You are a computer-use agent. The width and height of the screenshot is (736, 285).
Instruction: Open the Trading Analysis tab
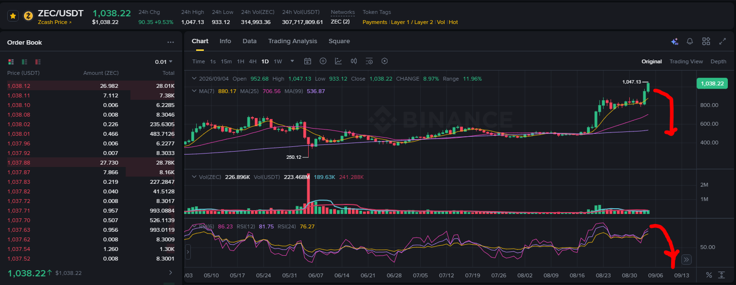click(x=293, y=41)
